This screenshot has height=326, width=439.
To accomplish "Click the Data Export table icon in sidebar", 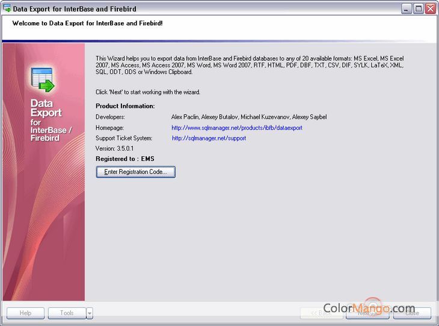I will coord(42,80).
